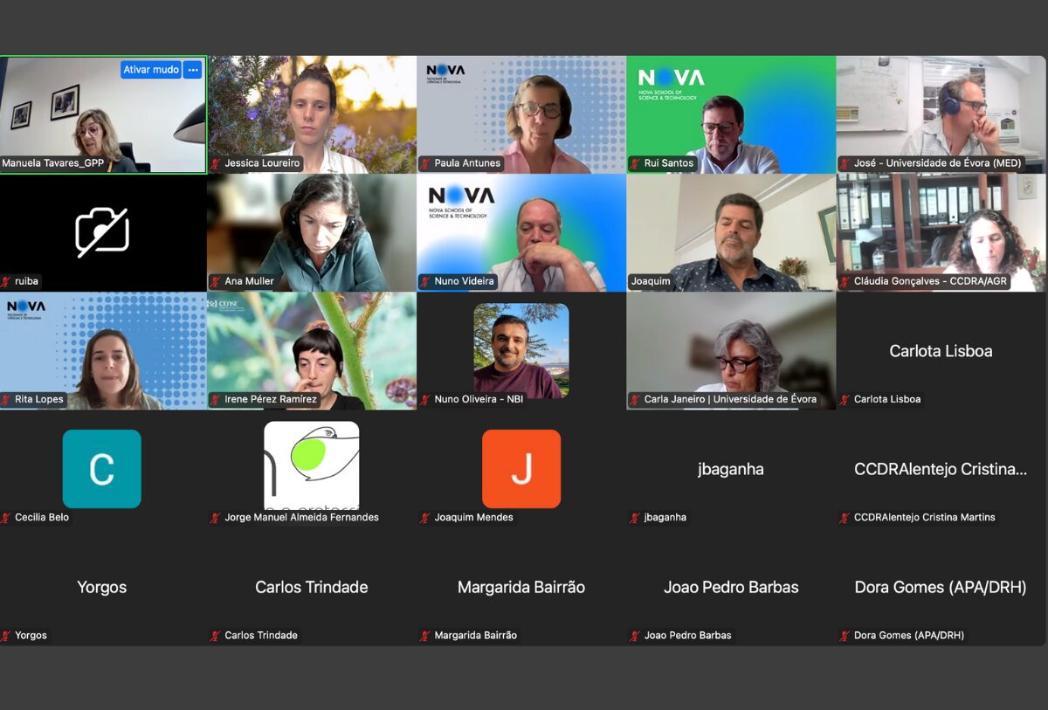Click the muted mic icon beside Yorgos name label
The width and height of the screenshot is (1048, 710).
pyautogui.click(x=6, y=635)
